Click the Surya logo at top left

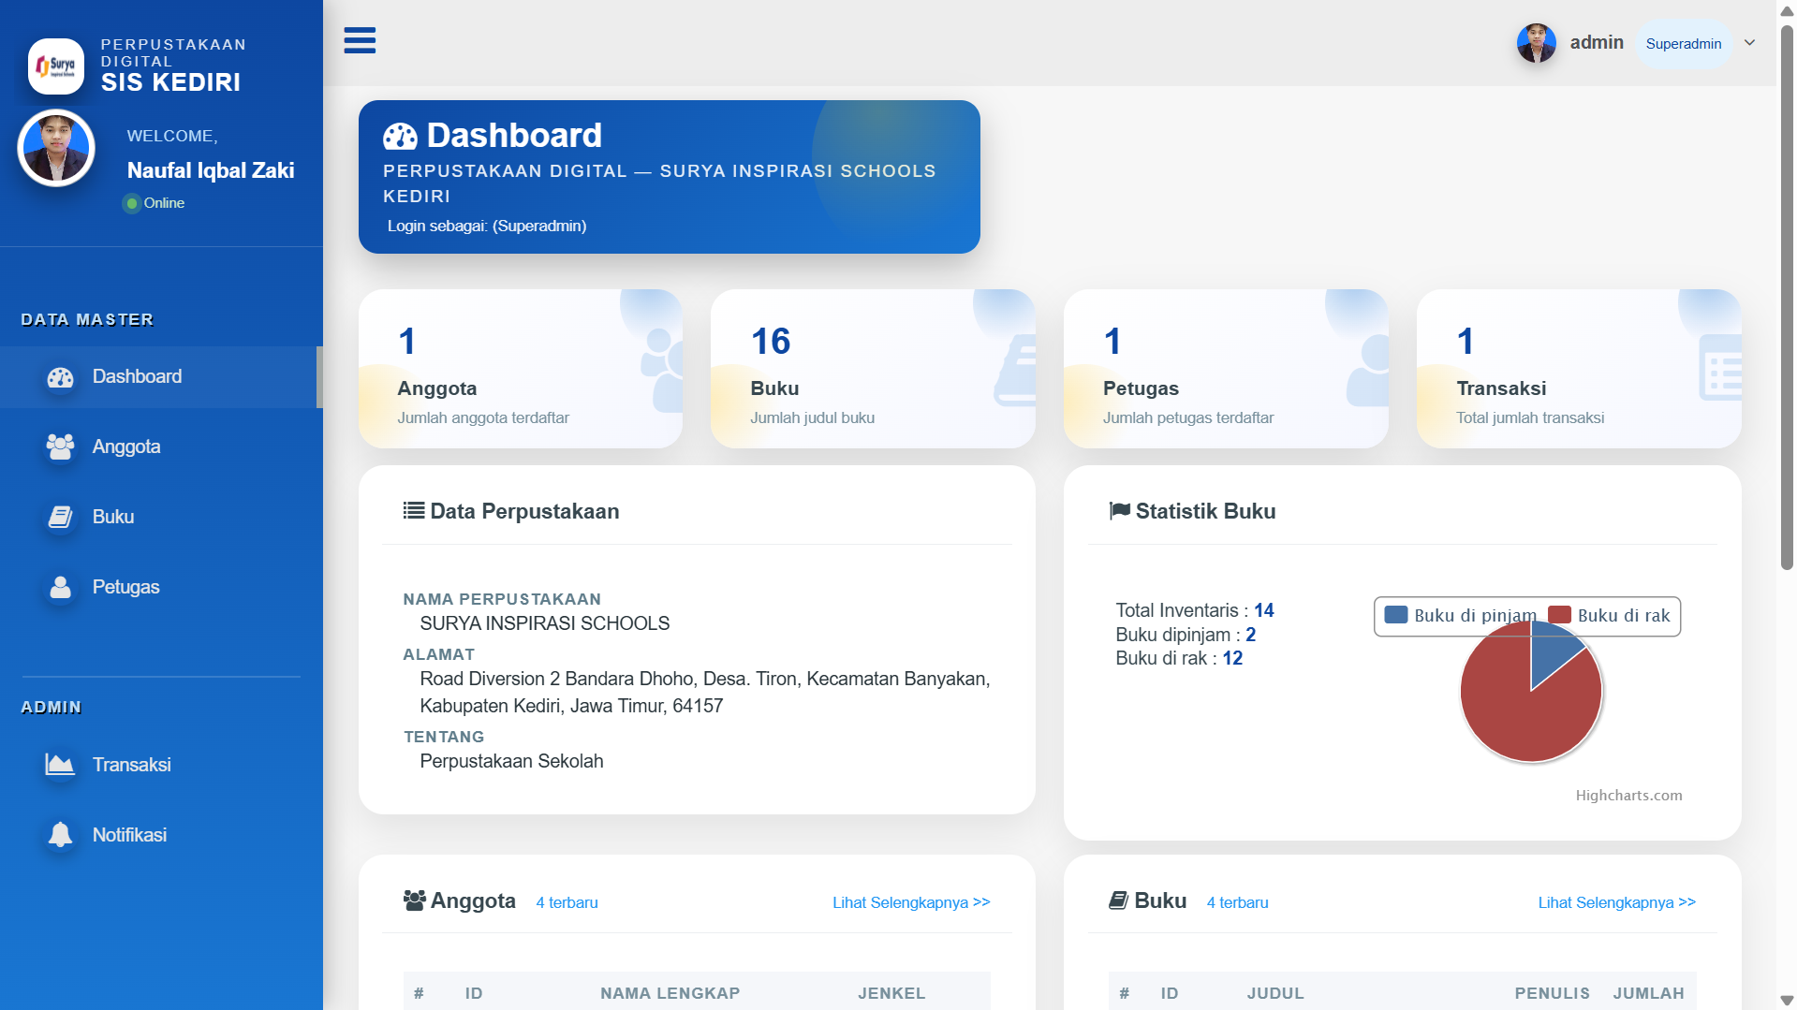coord(55,66)
